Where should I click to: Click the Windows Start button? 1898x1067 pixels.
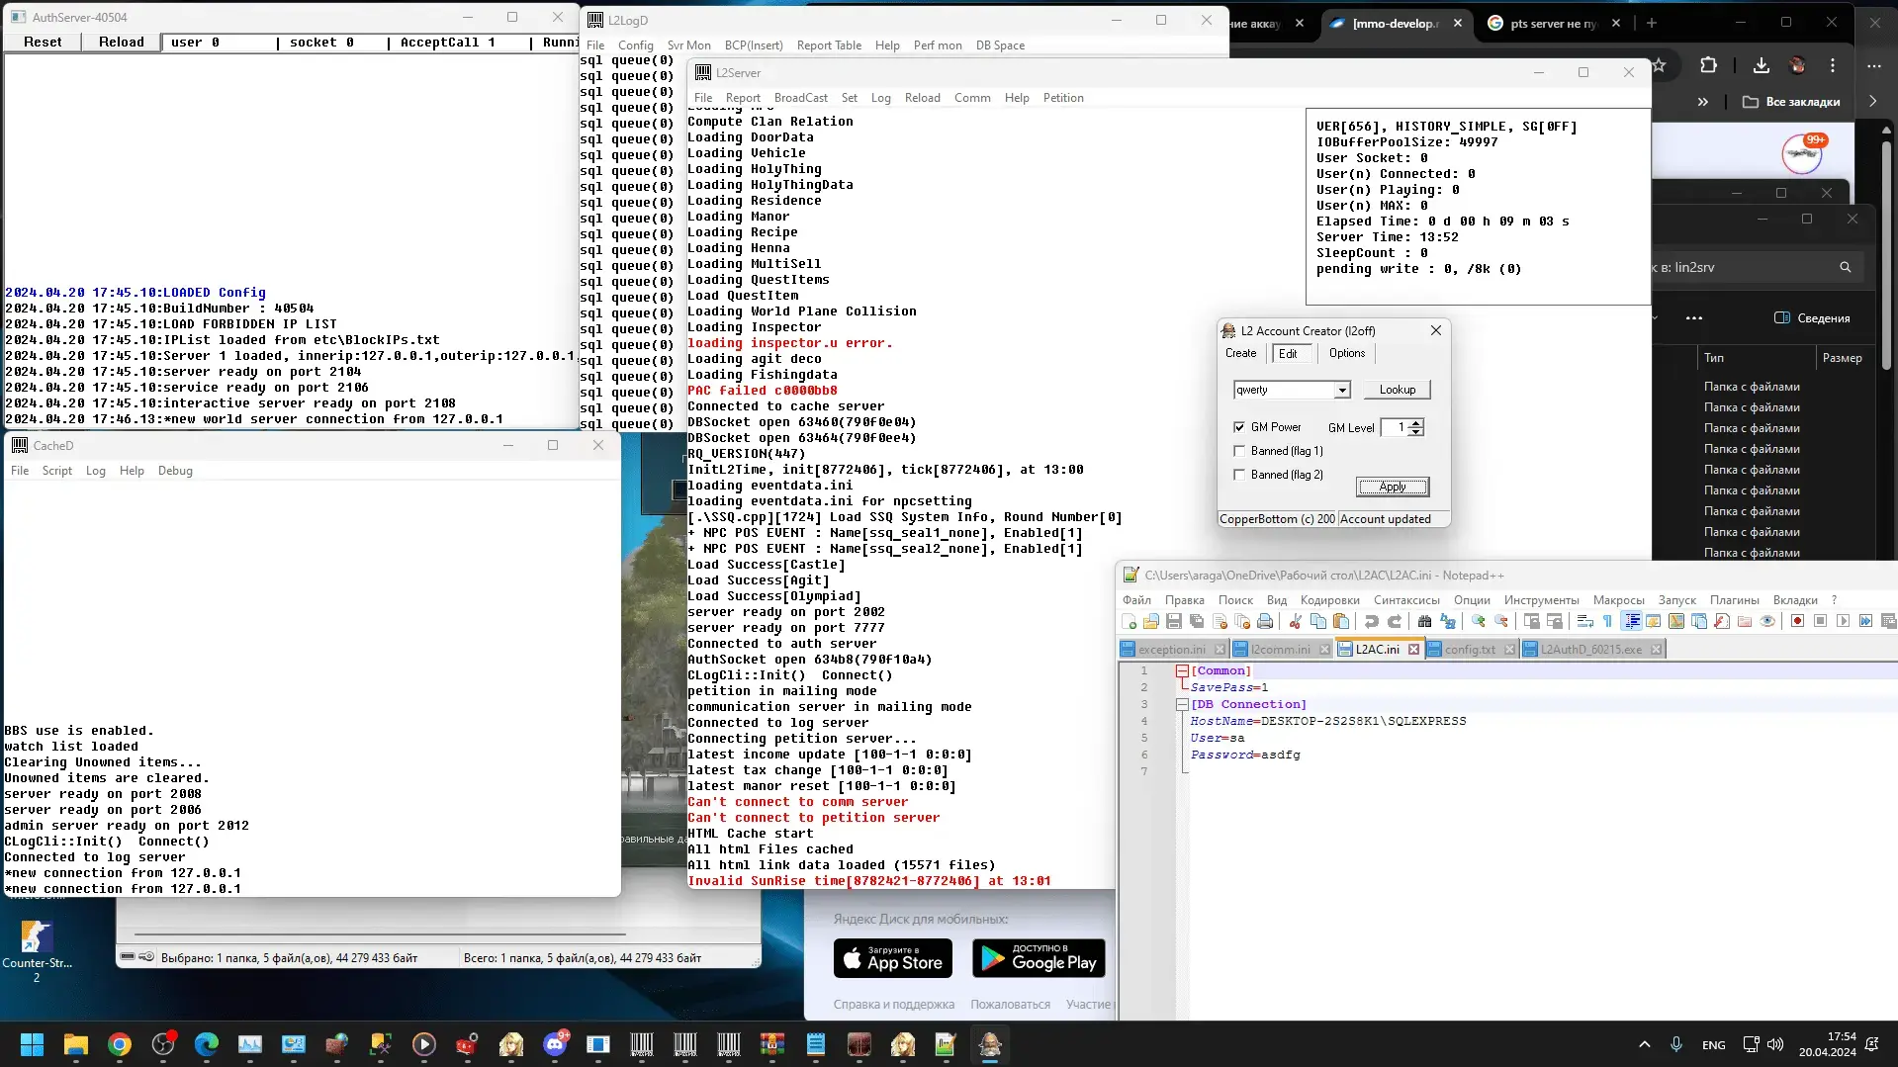click(x=32, y=1044)
